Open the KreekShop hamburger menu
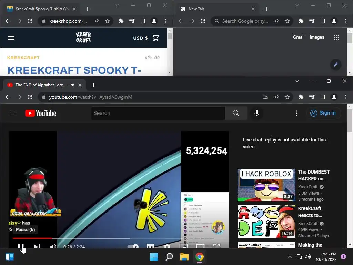 tap(11, 38)
